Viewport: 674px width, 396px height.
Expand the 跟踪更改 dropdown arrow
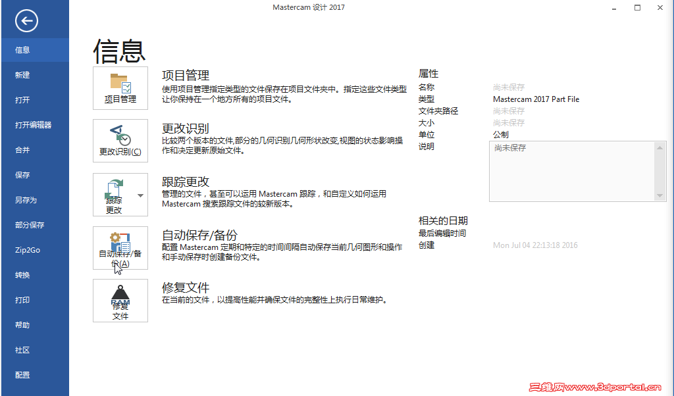click(x=141, y=195)
